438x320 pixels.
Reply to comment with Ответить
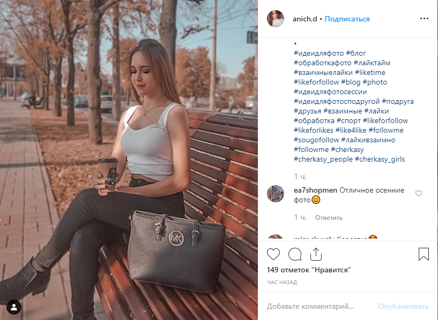point(329,218)
